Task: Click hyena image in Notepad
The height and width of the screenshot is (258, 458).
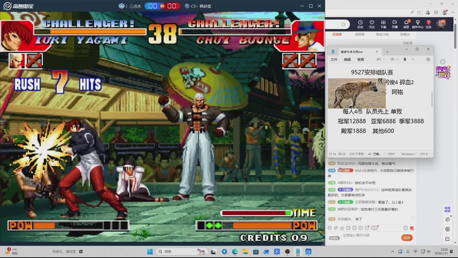Action: (357, 93)
